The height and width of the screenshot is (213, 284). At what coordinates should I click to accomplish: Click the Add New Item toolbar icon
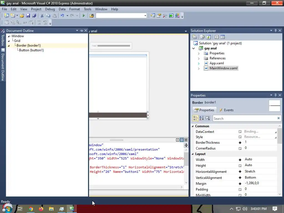pos(13,16)
